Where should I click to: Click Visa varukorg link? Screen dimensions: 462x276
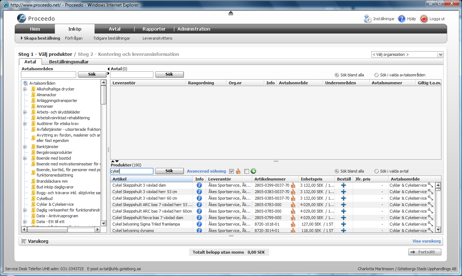[426, 241]
